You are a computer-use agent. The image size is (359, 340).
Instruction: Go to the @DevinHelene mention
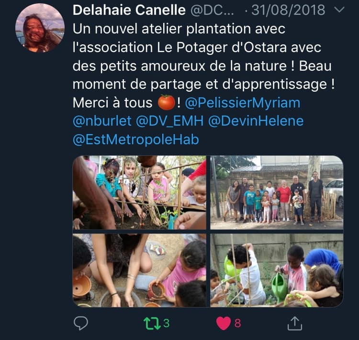coord(256,121)
